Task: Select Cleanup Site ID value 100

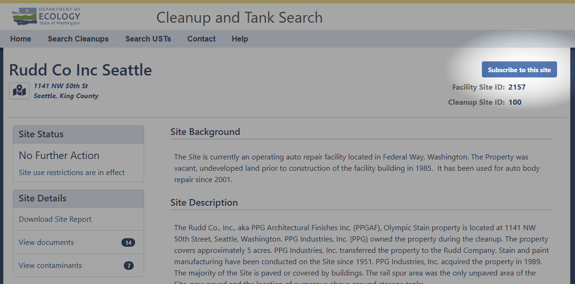Action: click(515, 102)
